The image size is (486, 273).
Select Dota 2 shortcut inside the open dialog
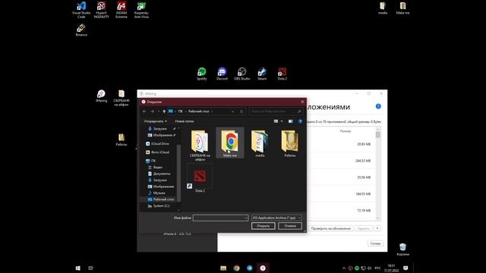[200, 178]
